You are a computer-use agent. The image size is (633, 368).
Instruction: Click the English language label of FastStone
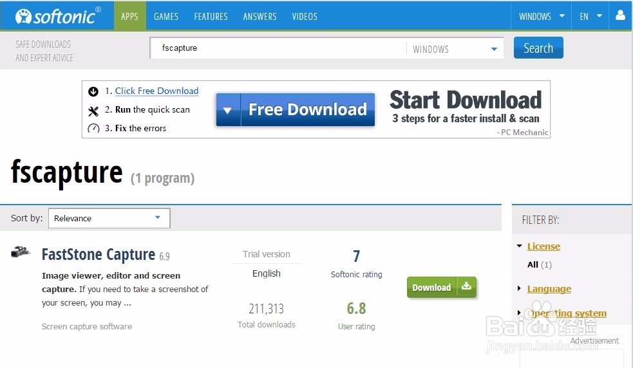267,273
